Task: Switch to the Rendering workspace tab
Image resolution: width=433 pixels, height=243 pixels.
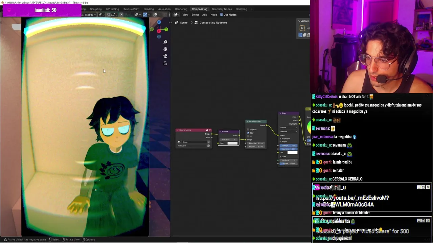Action: click(181, 9)
